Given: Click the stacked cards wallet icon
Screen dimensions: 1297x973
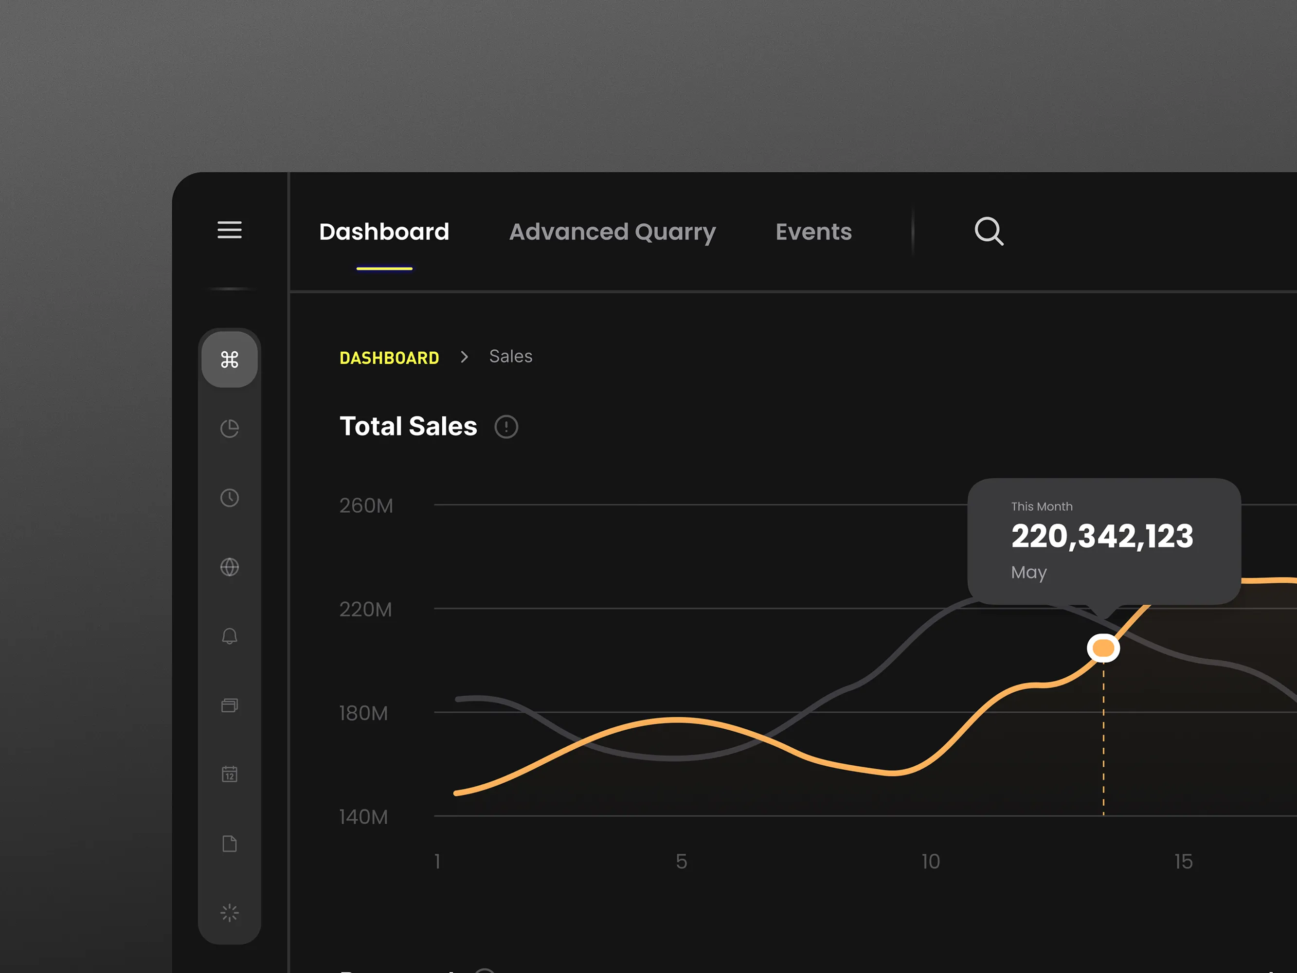Looking at the screenshot, I should click(229, 705).
